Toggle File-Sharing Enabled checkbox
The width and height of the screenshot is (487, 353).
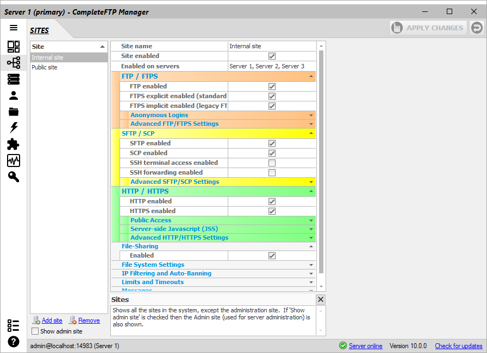pos(272,256)
